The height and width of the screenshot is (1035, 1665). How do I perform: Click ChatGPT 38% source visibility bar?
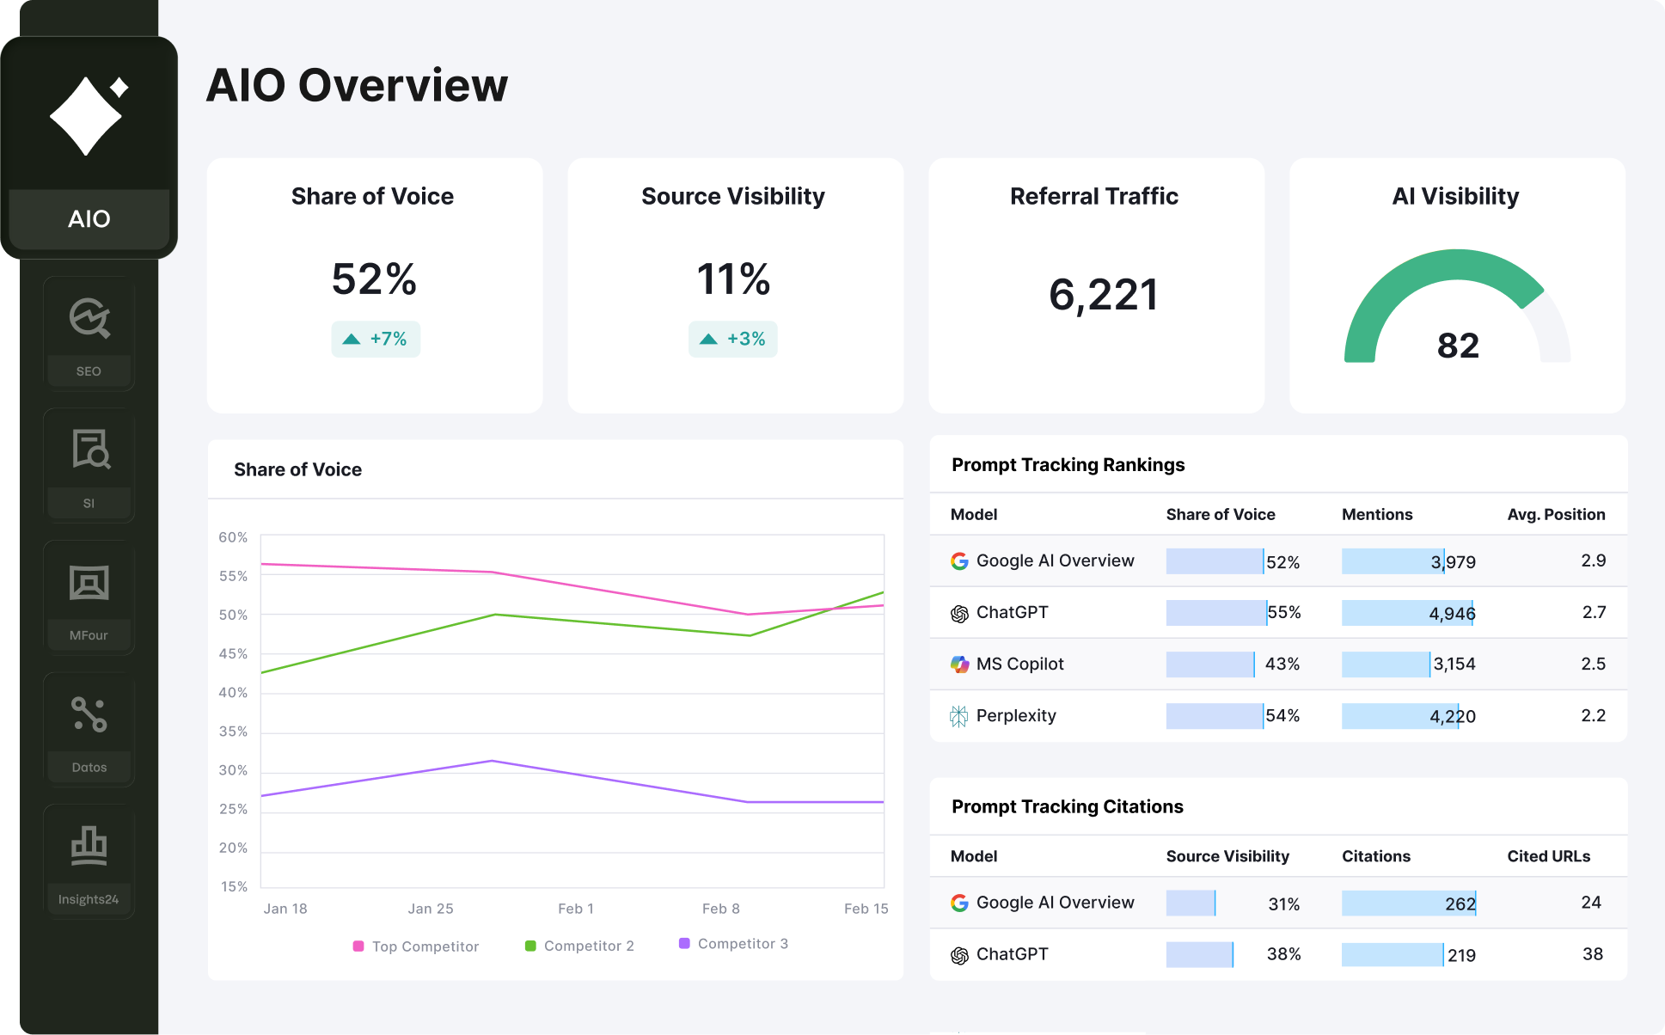(x=1200, y=955)
